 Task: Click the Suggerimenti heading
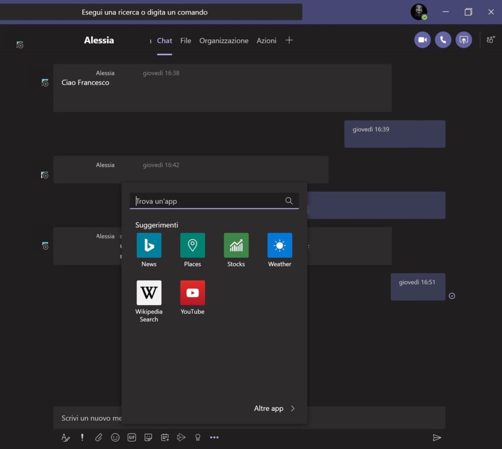click(x=156, y=225)
